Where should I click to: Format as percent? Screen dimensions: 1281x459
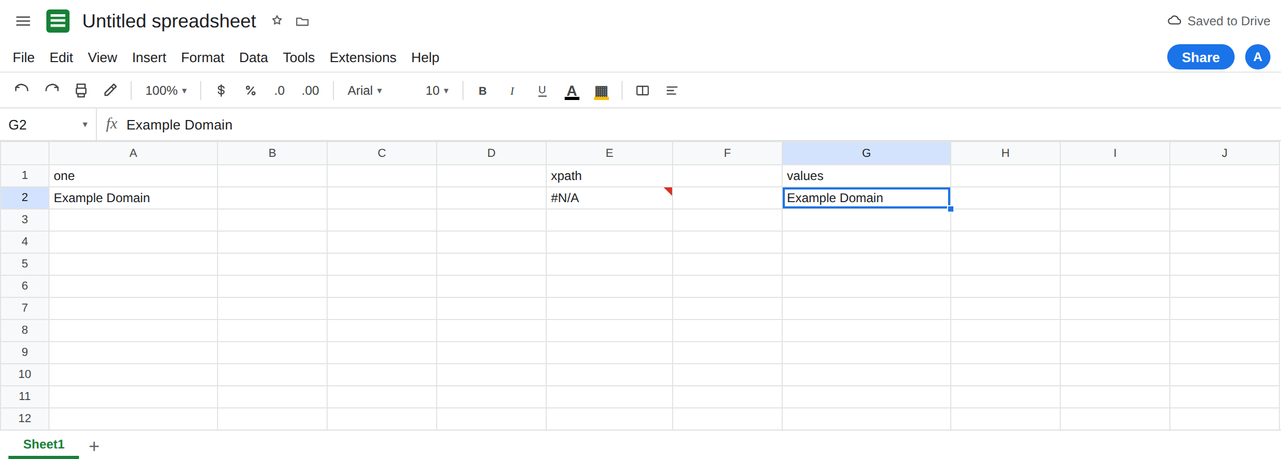(x=251, y=91)
